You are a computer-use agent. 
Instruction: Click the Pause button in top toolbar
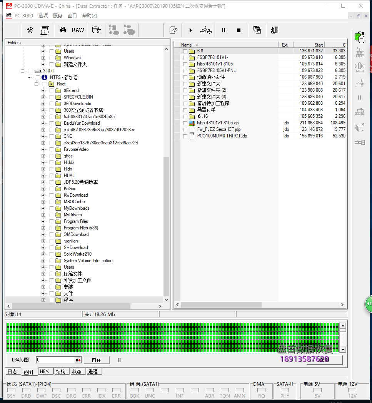point(224,30)
